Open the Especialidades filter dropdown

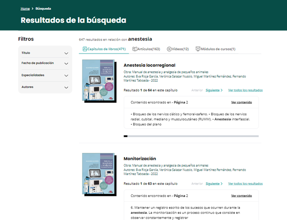tap(66, 75)
